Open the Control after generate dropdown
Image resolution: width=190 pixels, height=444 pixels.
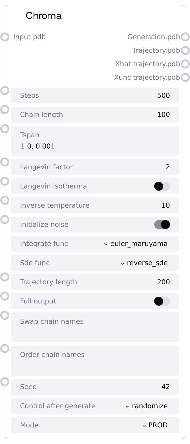[x=146, y=406]
